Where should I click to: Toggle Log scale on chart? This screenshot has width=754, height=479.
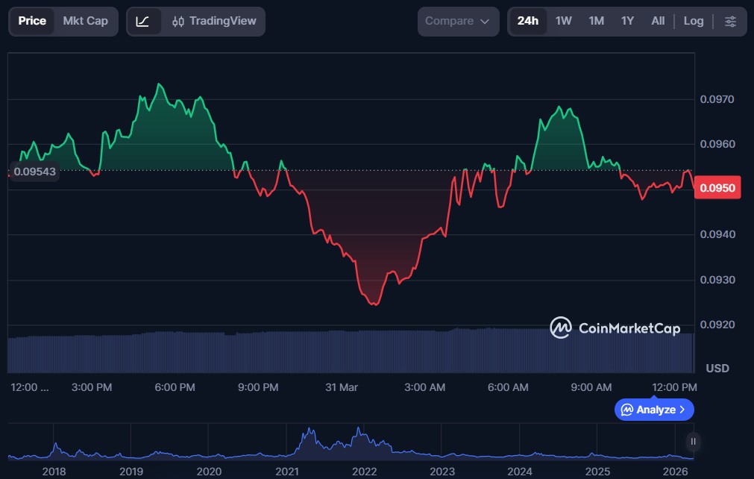click(693, 21)
